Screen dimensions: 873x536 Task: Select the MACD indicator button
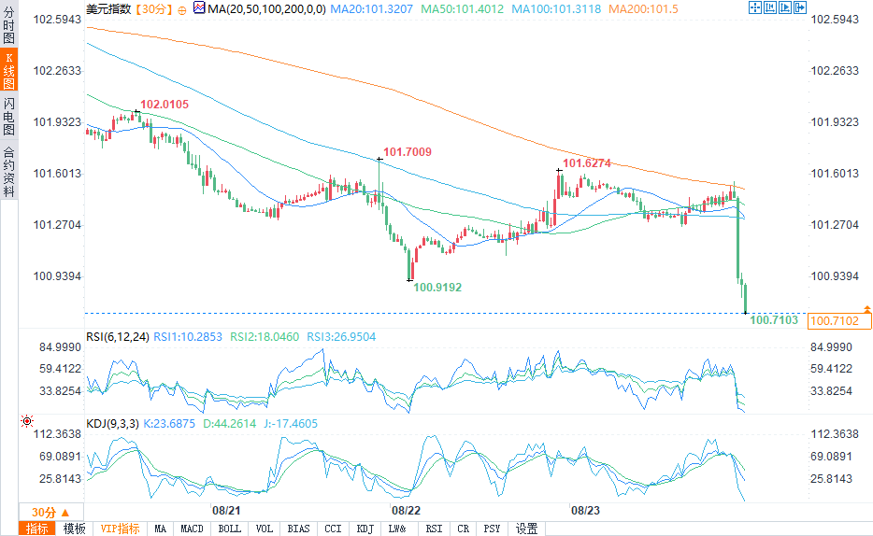193,529
